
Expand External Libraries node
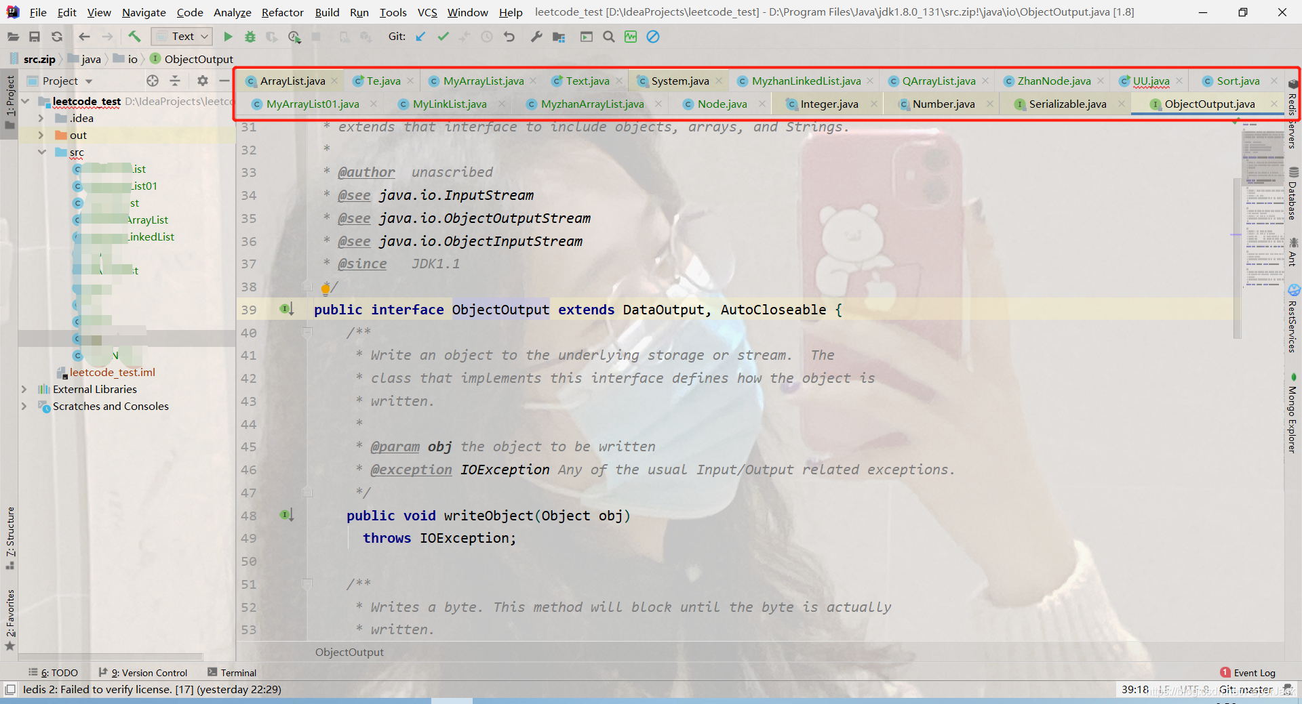24,389
